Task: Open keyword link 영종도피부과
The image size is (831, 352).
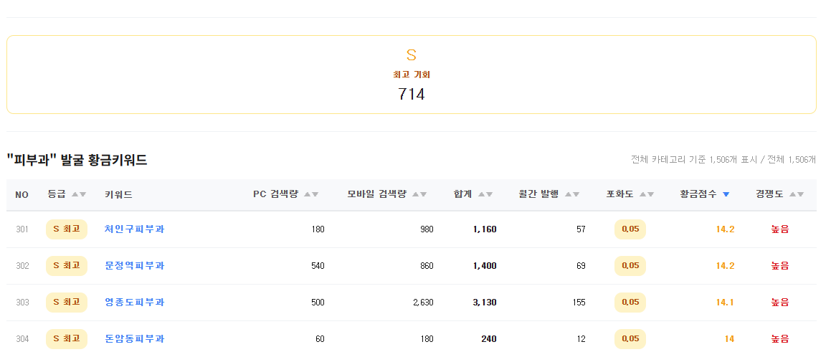Action: pyautogui.click(x=135, y=302)
